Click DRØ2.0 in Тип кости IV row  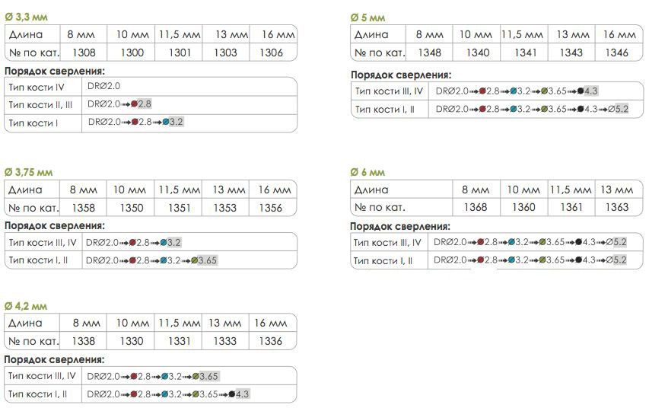pos(104,86)
